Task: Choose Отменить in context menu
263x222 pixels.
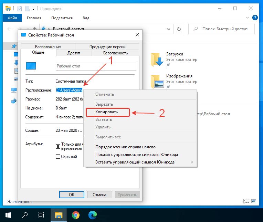Action: pos(140,94)
